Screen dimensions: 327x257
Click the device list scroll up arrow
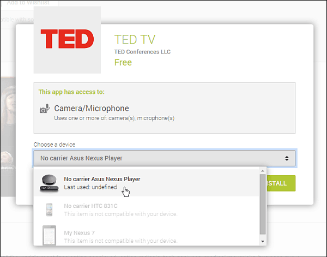[x=263, y=171]
